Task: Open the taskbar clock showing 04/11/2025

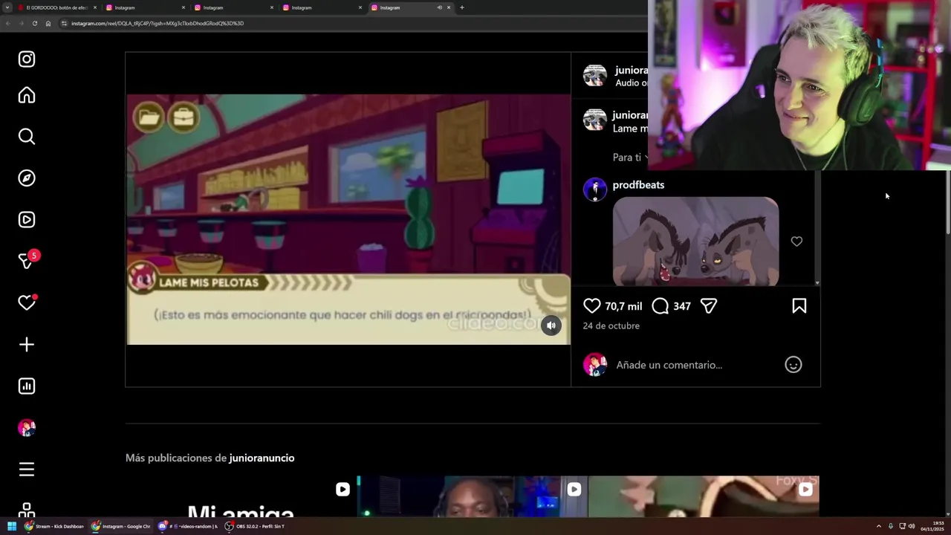Action: 932,526
